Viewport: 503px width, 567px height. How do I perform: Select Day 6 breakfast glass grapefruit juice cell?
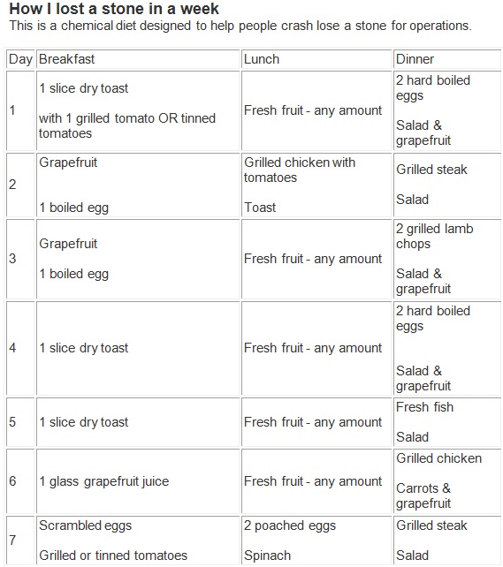tap(138, 481)
